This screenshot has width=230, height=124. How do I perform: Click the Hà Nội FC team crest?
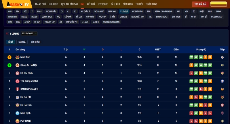17,97
